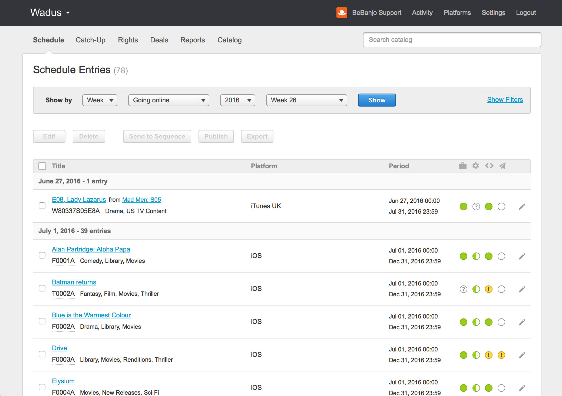The image size is (562, 396).
Task: Check the Alan Partridge: Alpha Papa row
Action: [x=42, y=255]
